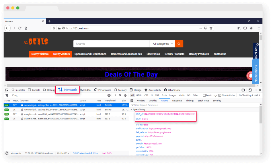Open devtools three-dot options menu
The image size is (273, 164).
[255, 90]
